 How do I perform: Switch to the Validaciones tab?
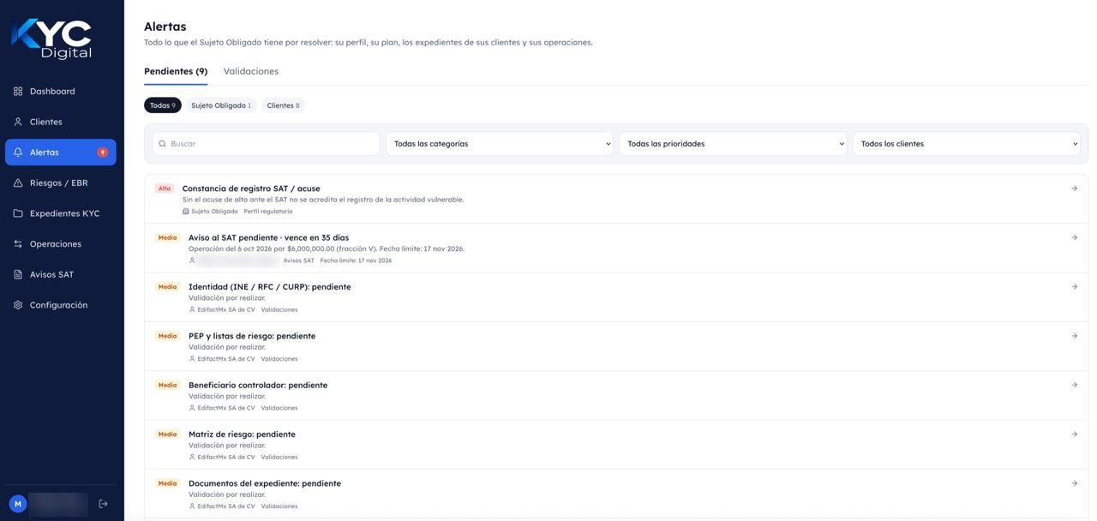[251, 71]
